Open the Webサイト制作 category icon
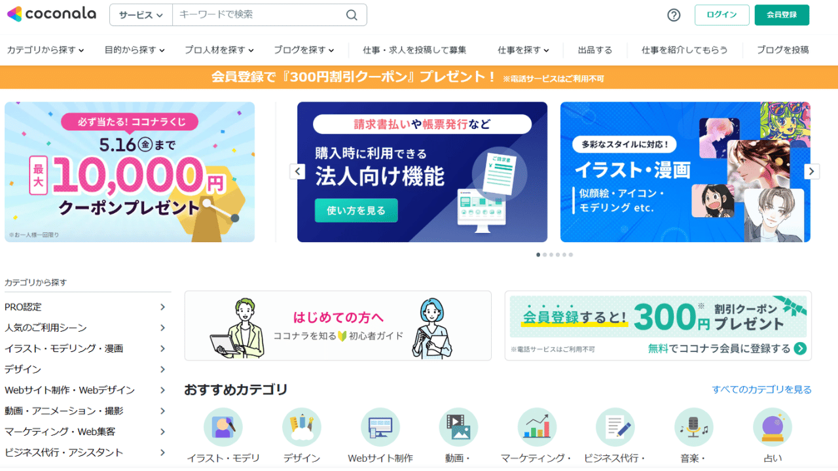This screenshot has height=471, width=838. pos(380,427)
